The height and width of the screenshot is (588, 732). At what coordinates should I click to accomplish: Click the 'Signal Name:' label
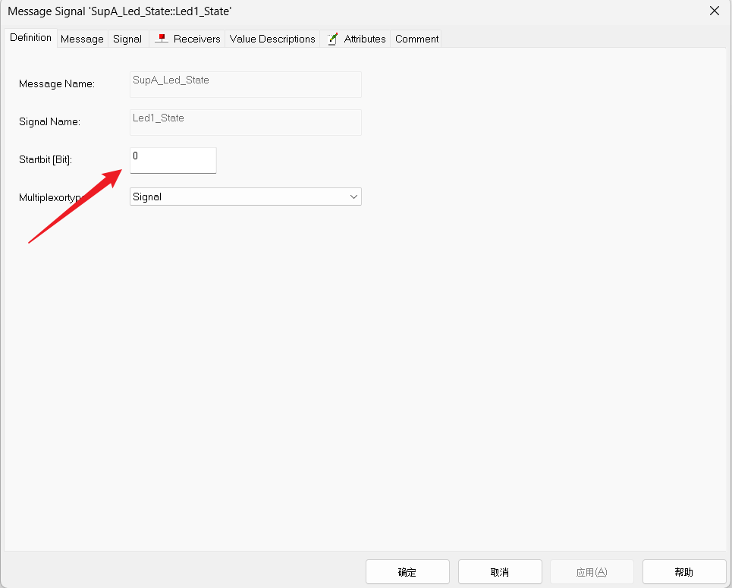point(49,122)
